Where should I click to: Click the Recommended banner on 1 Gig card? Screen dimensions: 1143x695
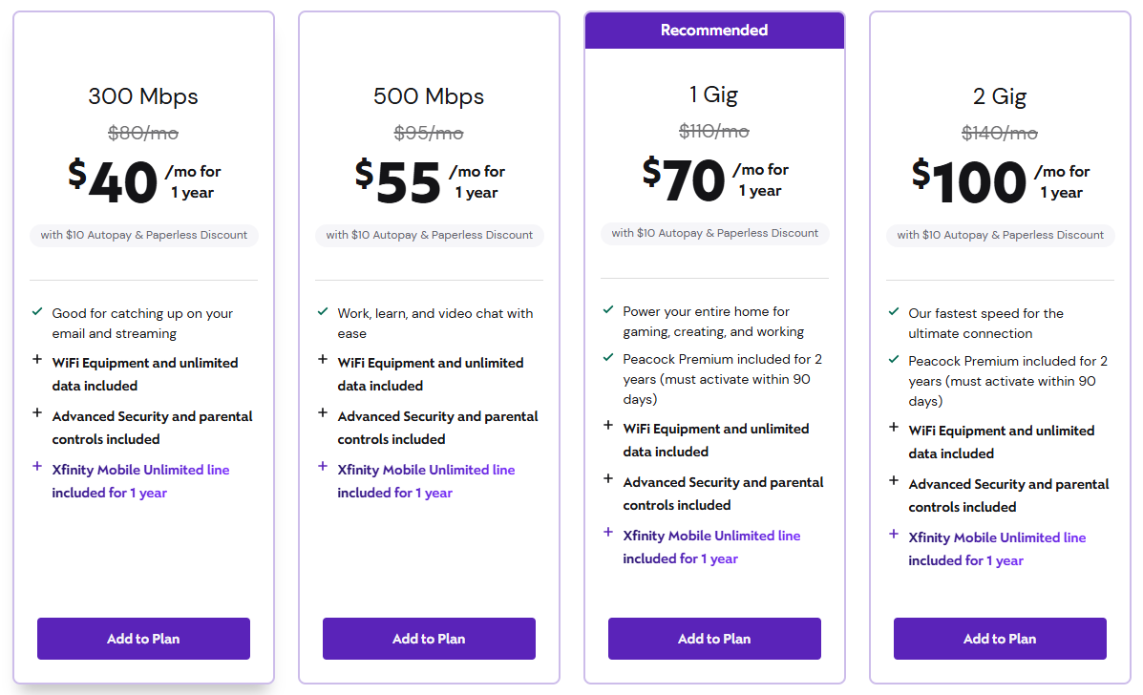pos(714,31)
